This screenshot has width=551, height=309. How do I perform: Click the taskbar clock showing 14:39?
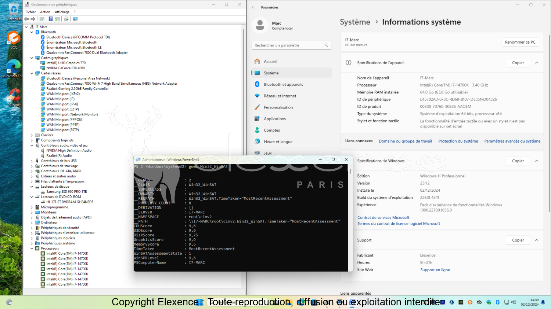529,302
